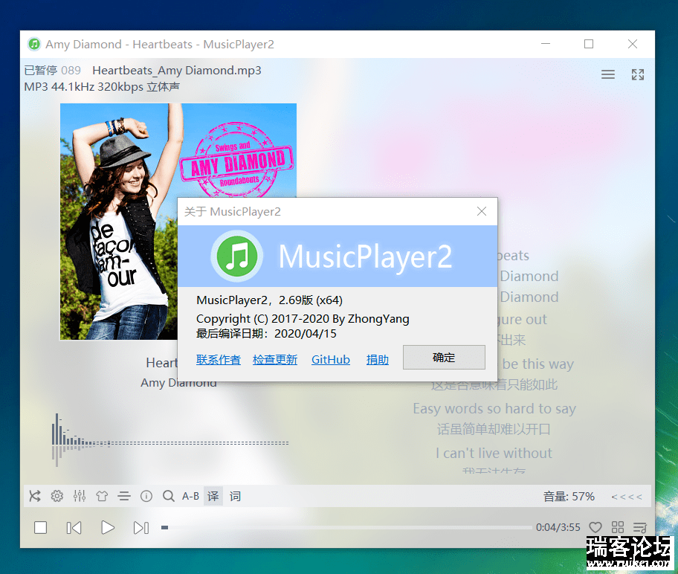
Task: Click the 确定 button in About dialog
Action: (444, 358)
